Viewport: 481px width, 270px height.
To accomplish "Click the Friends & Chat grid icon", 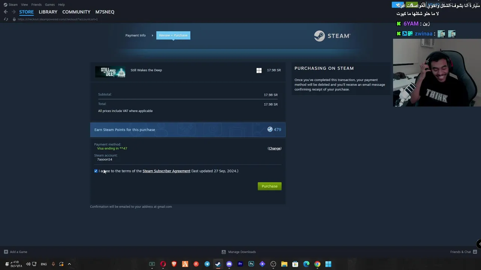I will click(x=475, y=252).
